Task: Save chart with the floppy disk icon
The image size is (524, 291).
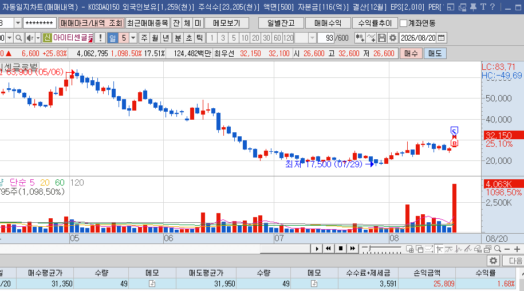Action: [x=382, y=38]
